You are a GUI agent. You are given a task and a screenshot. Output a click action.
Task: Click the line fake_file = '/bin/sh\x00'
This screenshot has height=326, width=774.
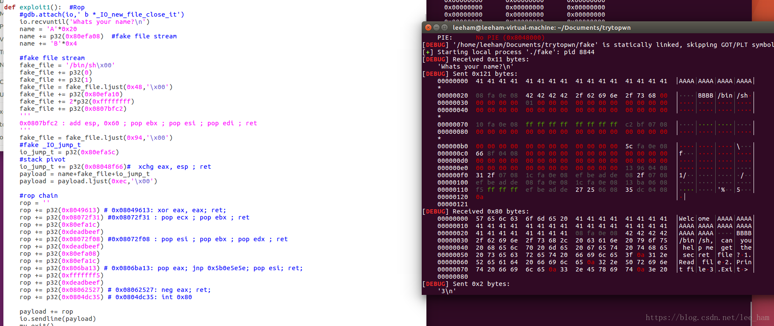(67, 65)
